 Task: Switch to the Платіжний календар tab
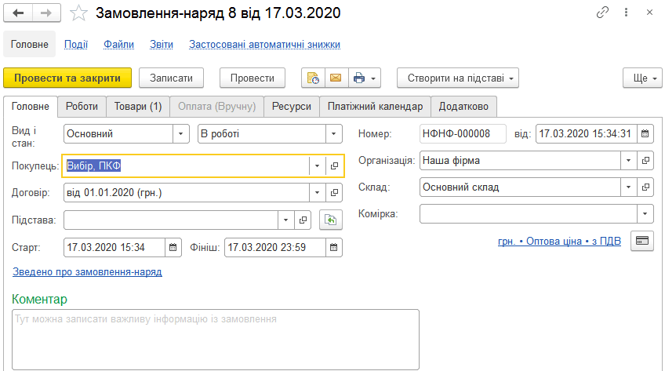[x=375, y=107]
